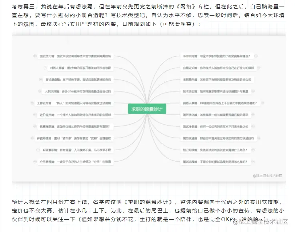Select the 简历优化篇 node
This screenshot has height=232, width=295.
pos(215,115)
